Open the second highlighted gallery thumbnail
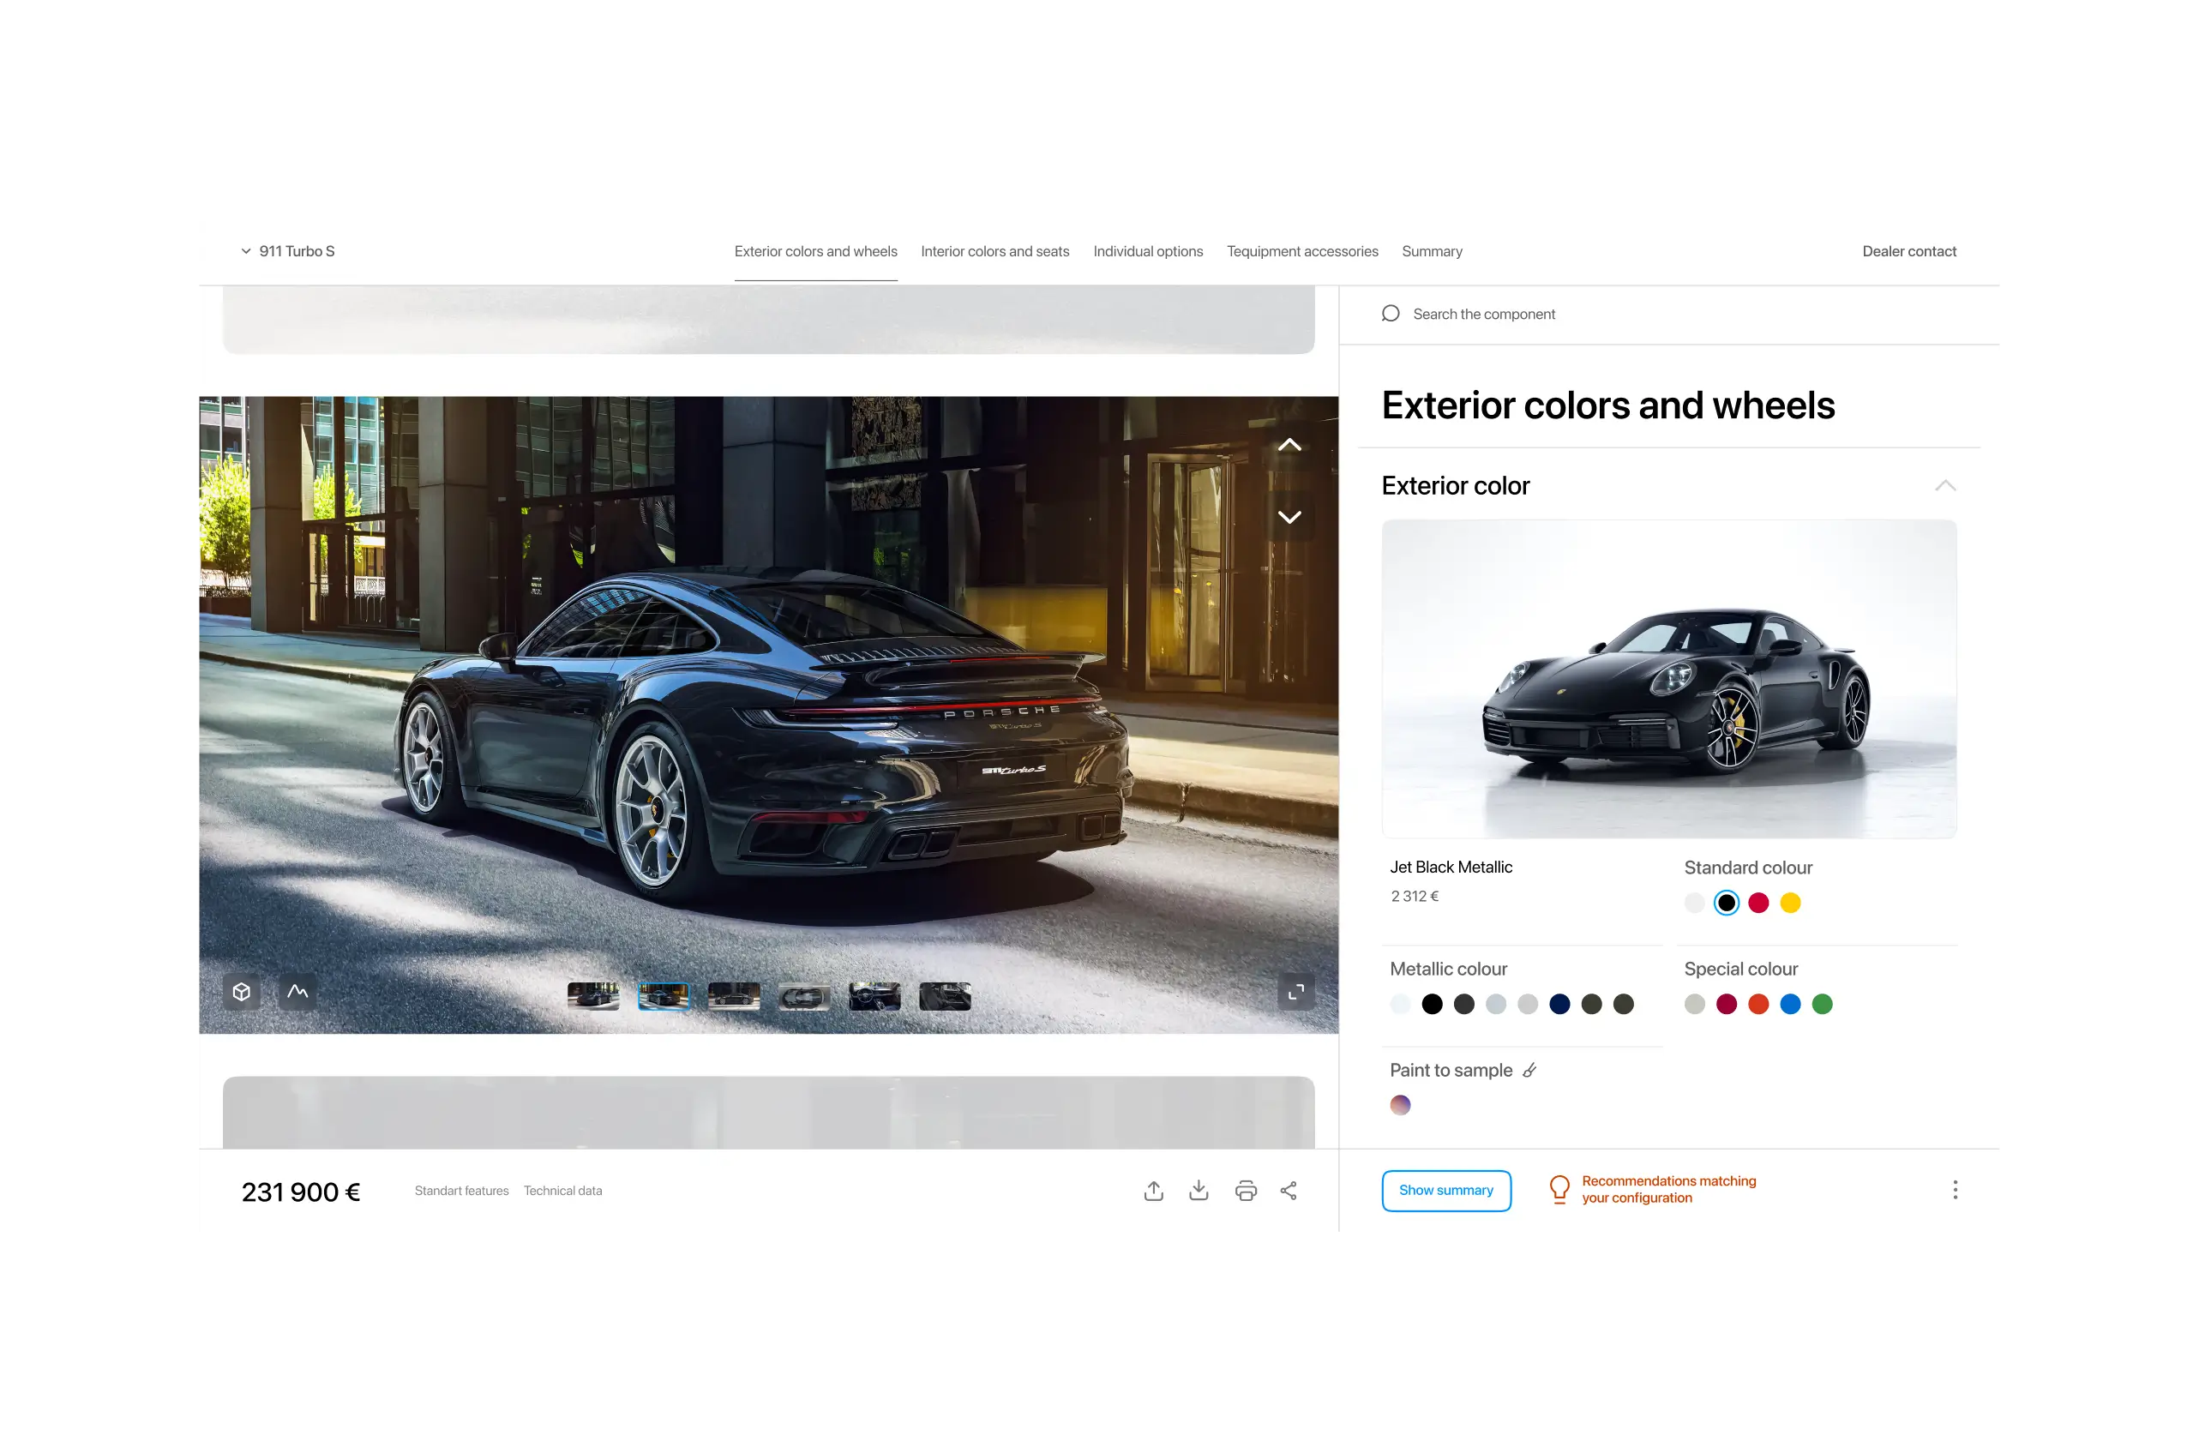 (x=664, y=996)
